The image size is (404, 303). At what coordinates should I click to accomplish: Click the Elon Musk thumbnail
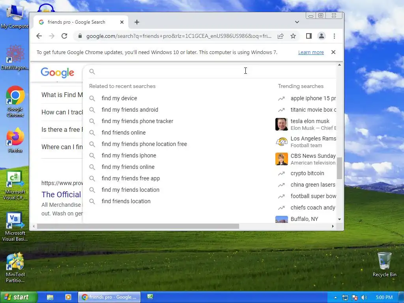point(281,124)
